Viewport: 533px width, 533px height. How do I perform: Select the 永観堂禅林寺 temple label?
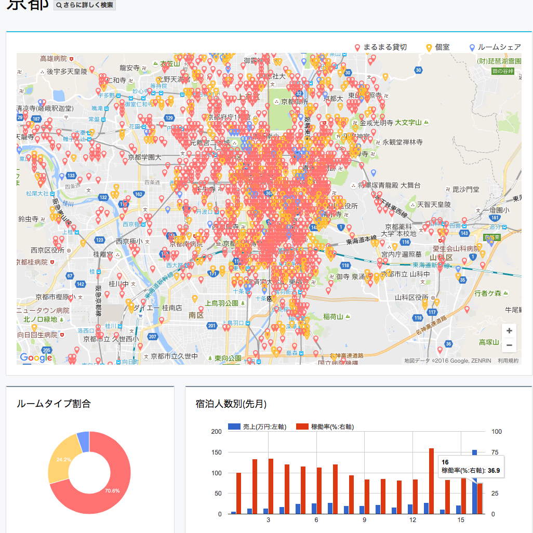click(x=403, y=142)
